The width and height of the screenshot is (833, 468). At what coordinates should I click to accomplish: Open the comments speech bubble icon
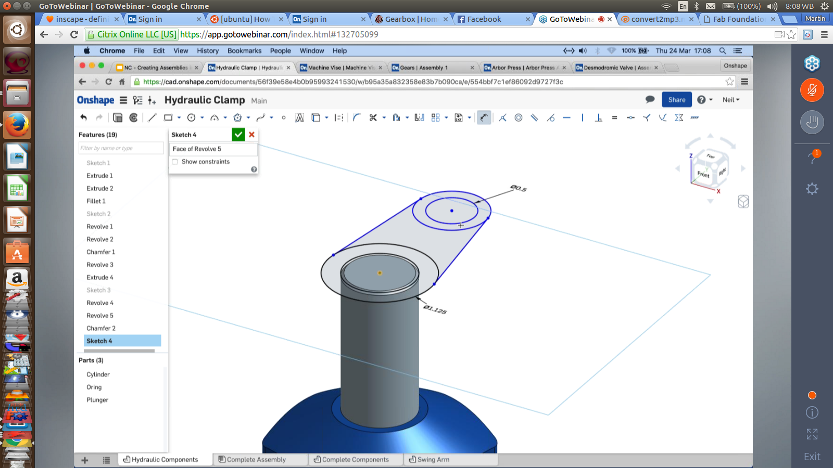tap(650, 99)
